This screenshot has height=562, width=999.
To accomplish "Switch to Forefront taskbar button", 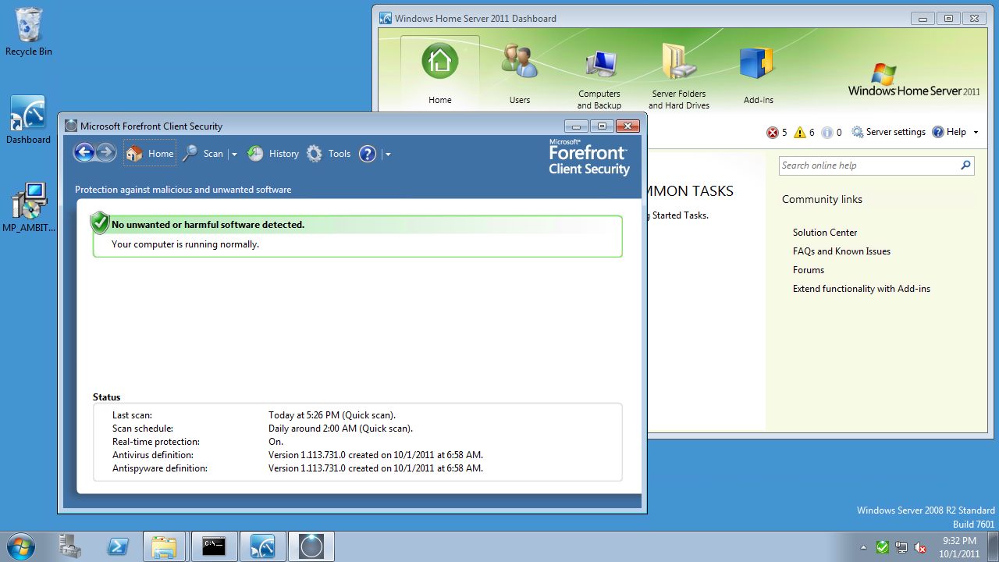I will click(x=311, y=546).
